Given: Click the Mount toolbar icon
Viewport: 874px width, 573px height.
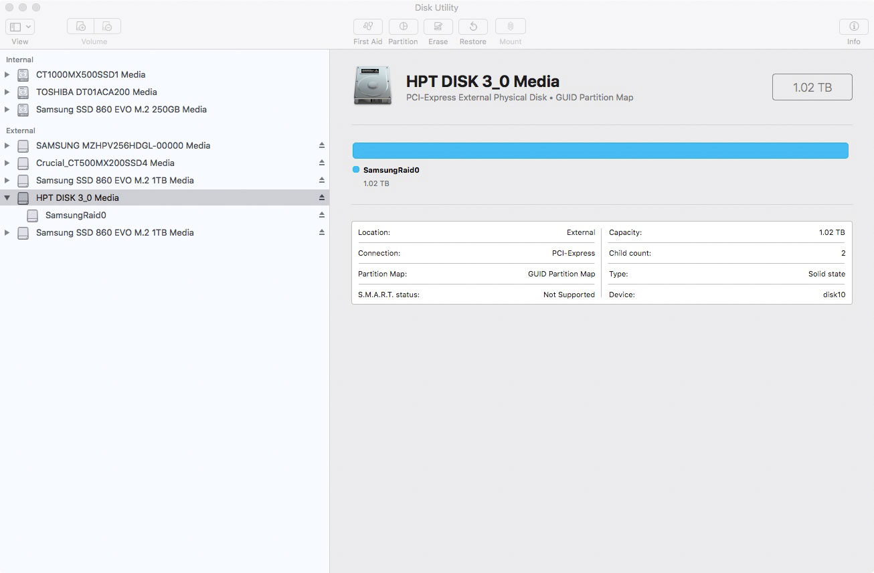Looking at the screenshot, I should pos(510,27).
